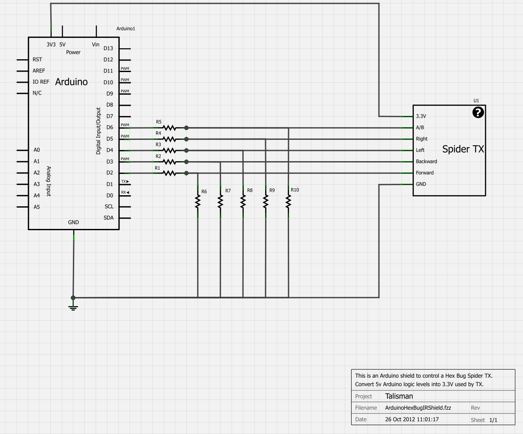This screenshot has height=434, width=523.
Task: Click the A0 analog pin label
Action: (x=37, y=150)
